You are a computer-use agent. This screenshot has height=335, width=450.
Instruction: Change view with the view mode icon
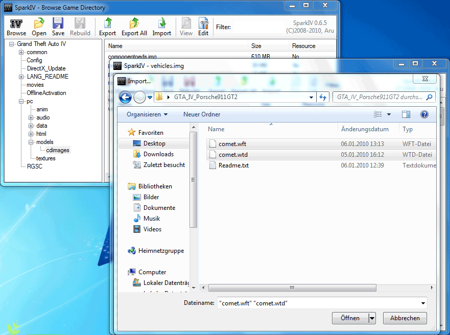(377, 114)
